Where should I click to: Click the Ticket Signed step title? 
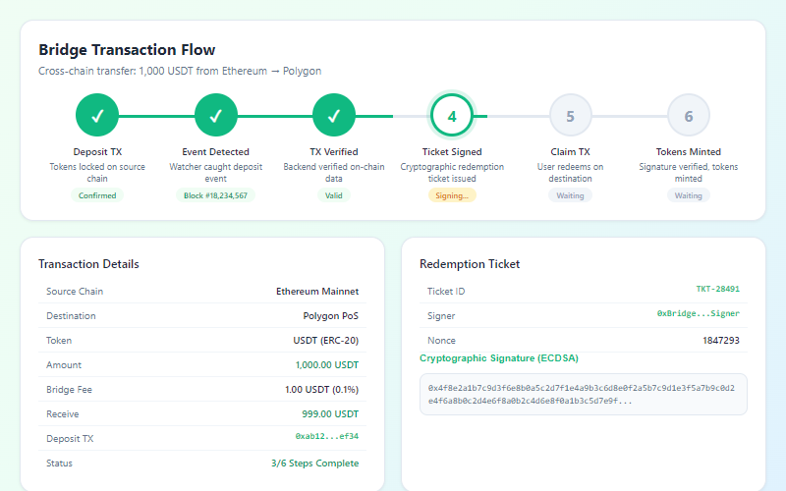(x=452, y=152)
